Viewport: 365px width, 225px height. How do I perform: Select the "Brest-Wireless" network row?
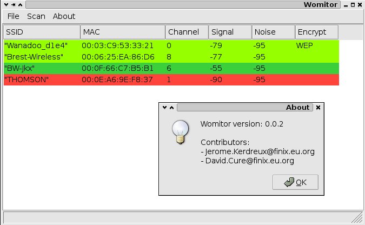tap(171, 57)
